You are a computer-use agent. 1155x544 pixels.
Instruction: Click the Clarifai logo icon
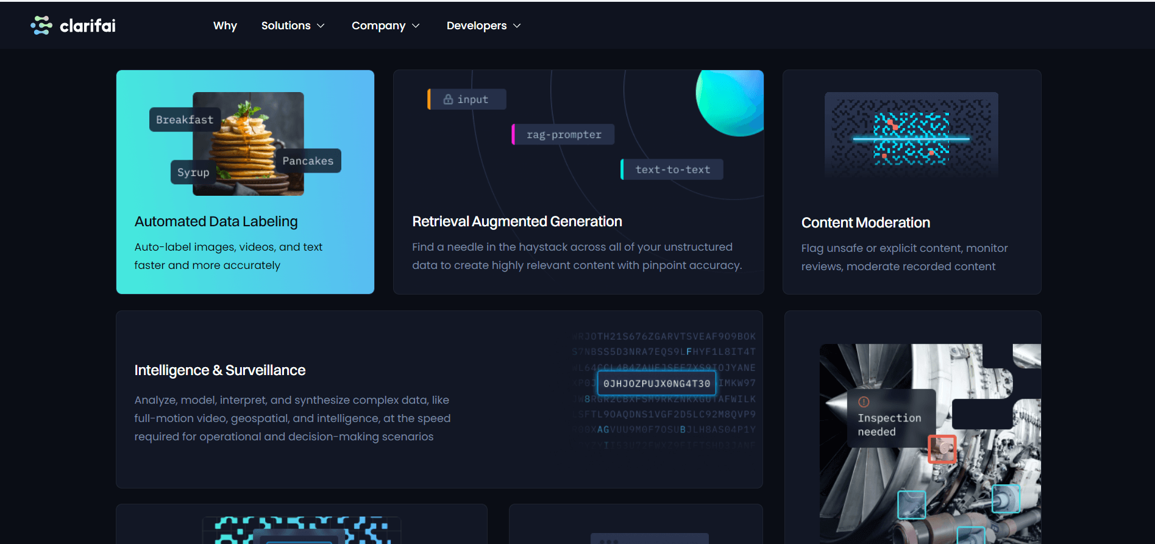pos(41,26)
